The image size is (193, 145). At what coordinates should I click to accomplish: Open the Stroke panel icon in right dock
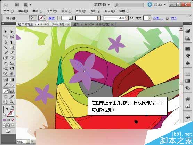tap(187, 74)
